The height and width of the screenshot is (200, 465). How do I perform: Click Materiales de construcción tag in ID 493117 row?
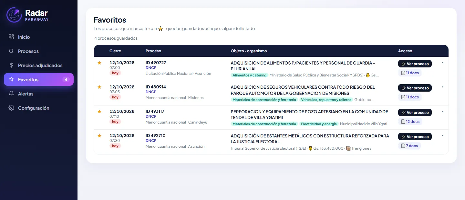tap(264, 124)
